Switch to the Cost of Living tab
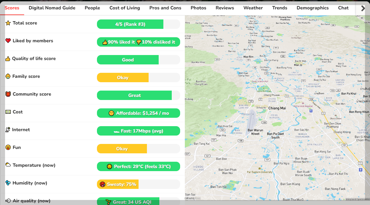This screenshot has width=370, height=205. [124, 8]
